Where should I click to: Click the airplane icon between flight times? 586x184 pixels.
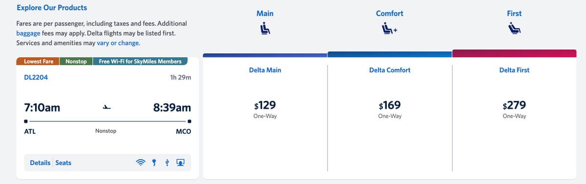pyautogui.click(x=107, y=107)
